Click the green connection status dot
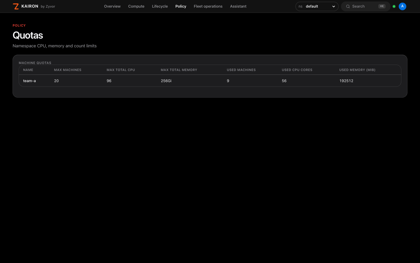The height and width of the screenshot is (263, 420). [x=394, y=6]
